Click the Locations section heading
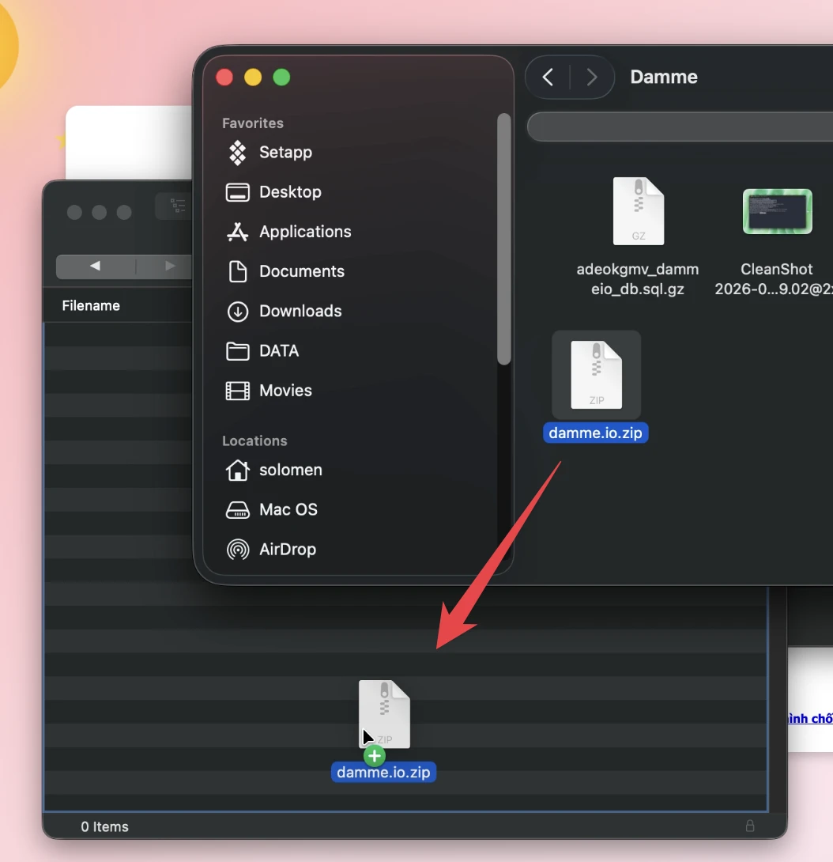 [x=254, y=441]
